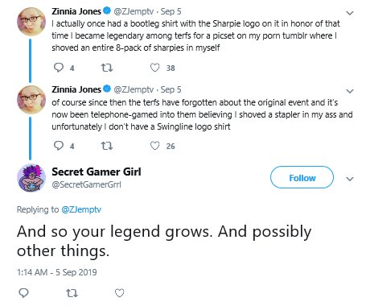The width and height of the screenshot is (370, 306).
Task: Click reply icon under Secret Gamer Girl's tweet
Action: click(x=23, y=293)
